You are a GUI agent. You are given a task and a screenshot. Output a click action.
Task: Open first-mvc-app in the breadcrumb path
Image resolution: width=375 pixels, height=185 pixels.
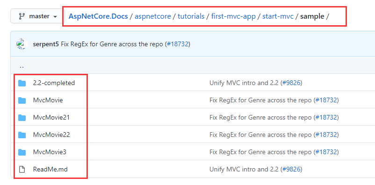tap(233, 16)
